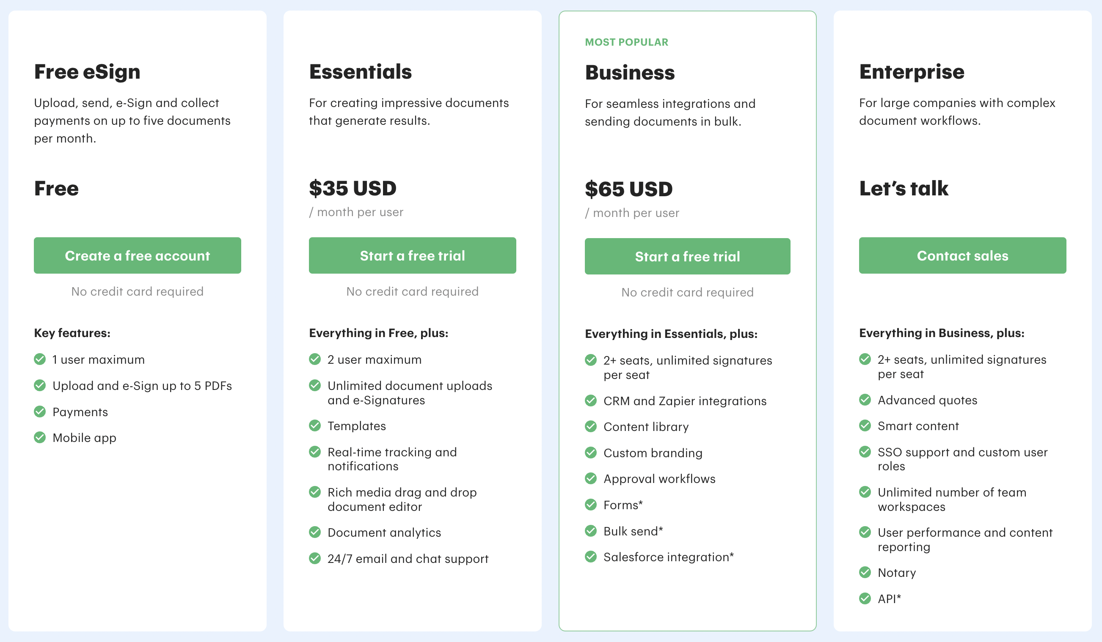The height and width of the screenshot is (642, 1102).
Task: Click the Create a free account button
Action: pos(137,256)
